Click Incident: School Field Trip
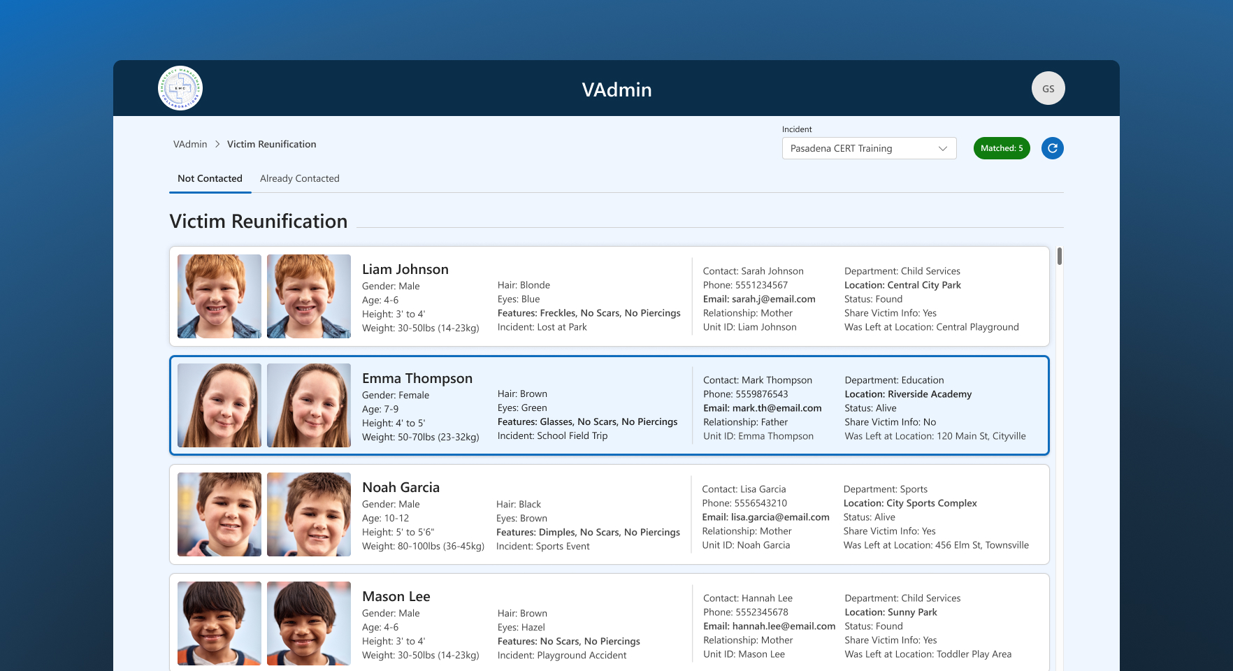Viewport: 1233px width, 671px height. [552, 436]
